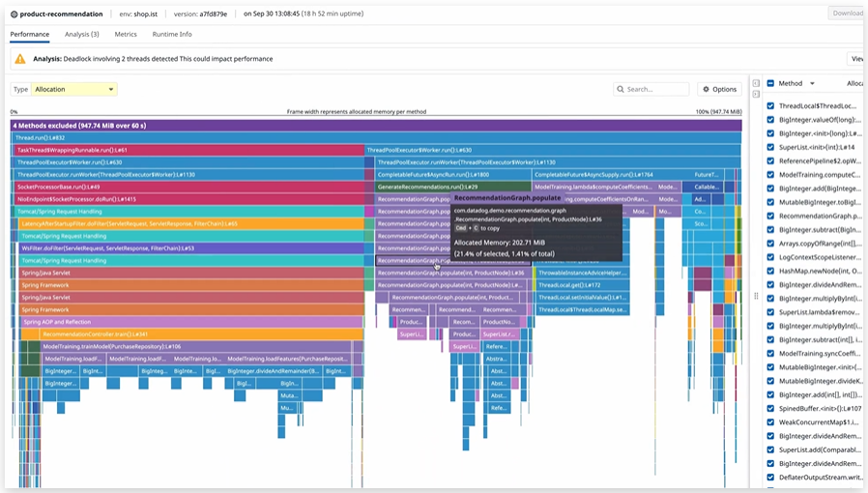Open the Options button
This screenshot has height=493, width=868.
[x=719, y=89]
